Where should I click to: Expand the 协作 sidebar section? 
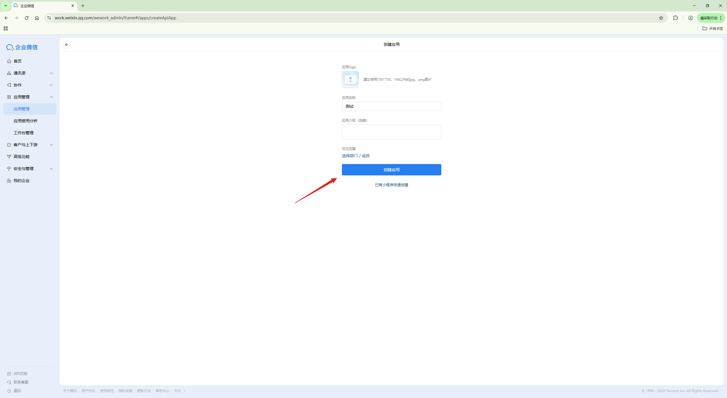pyautogui.click(x=30, y=85)
